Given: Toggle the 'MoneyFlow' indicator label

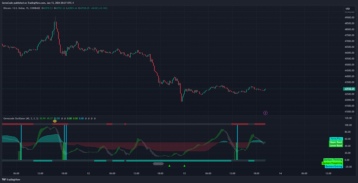Looking at the screenshot, I should [x=336, y=139].
